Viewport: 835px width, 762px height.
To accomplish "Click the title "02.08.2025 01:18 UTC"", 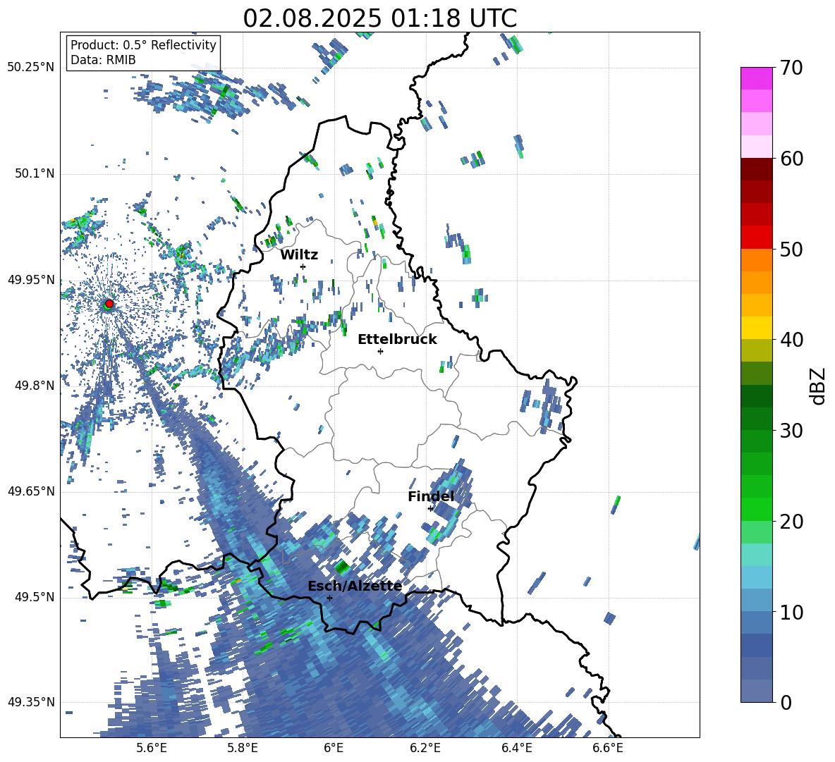I will click(379, 18).
